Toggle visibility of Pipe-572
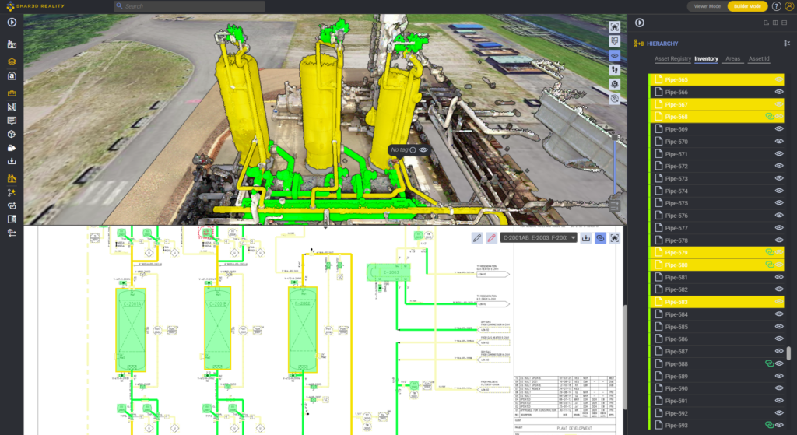 [x=778, y=167]
